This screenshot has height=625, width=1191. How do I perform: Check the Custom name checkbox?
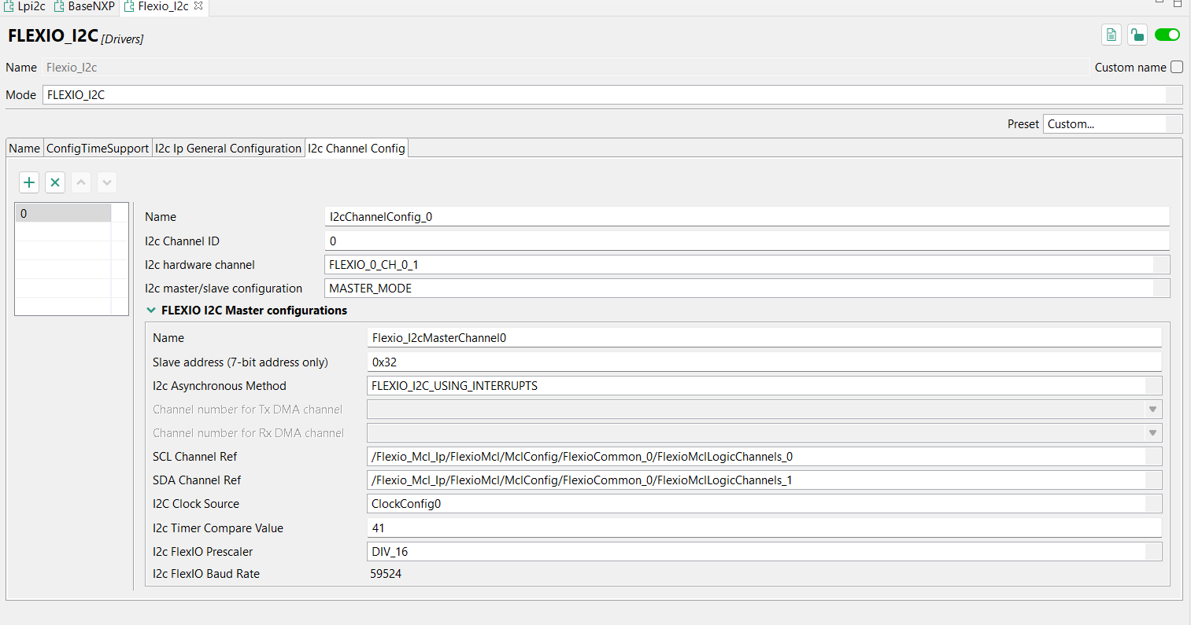point(1177,68)
